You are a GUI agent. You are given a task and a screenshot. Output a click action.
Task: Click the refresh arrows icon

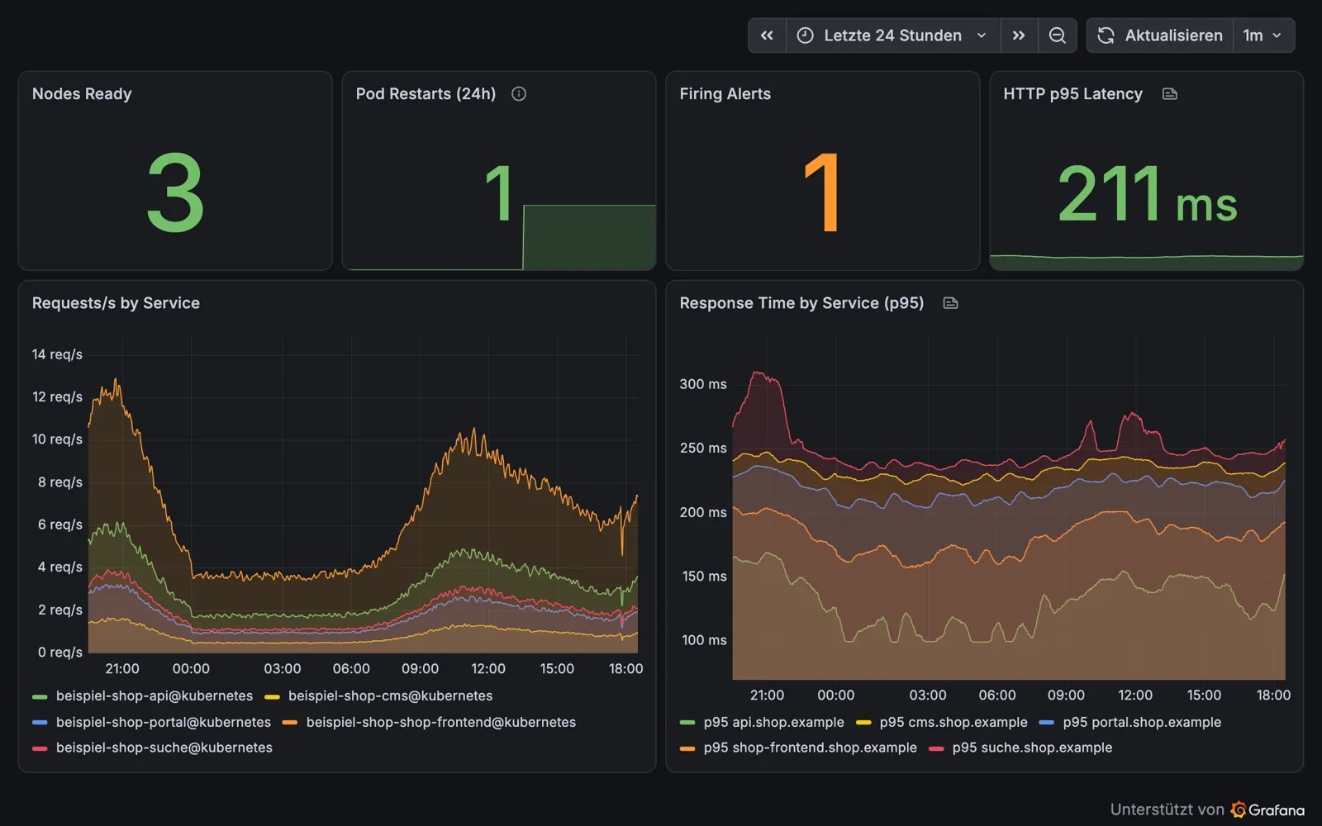1106,36
